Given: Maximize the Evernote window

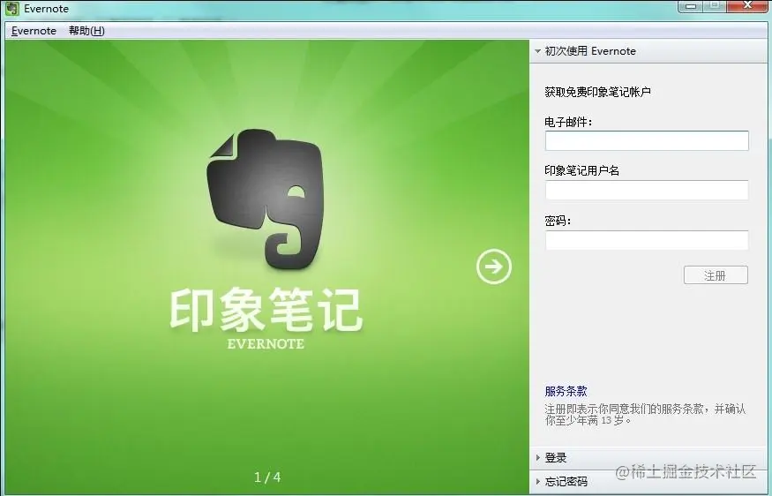Looking at the screenshot, I should click(714, 6).
